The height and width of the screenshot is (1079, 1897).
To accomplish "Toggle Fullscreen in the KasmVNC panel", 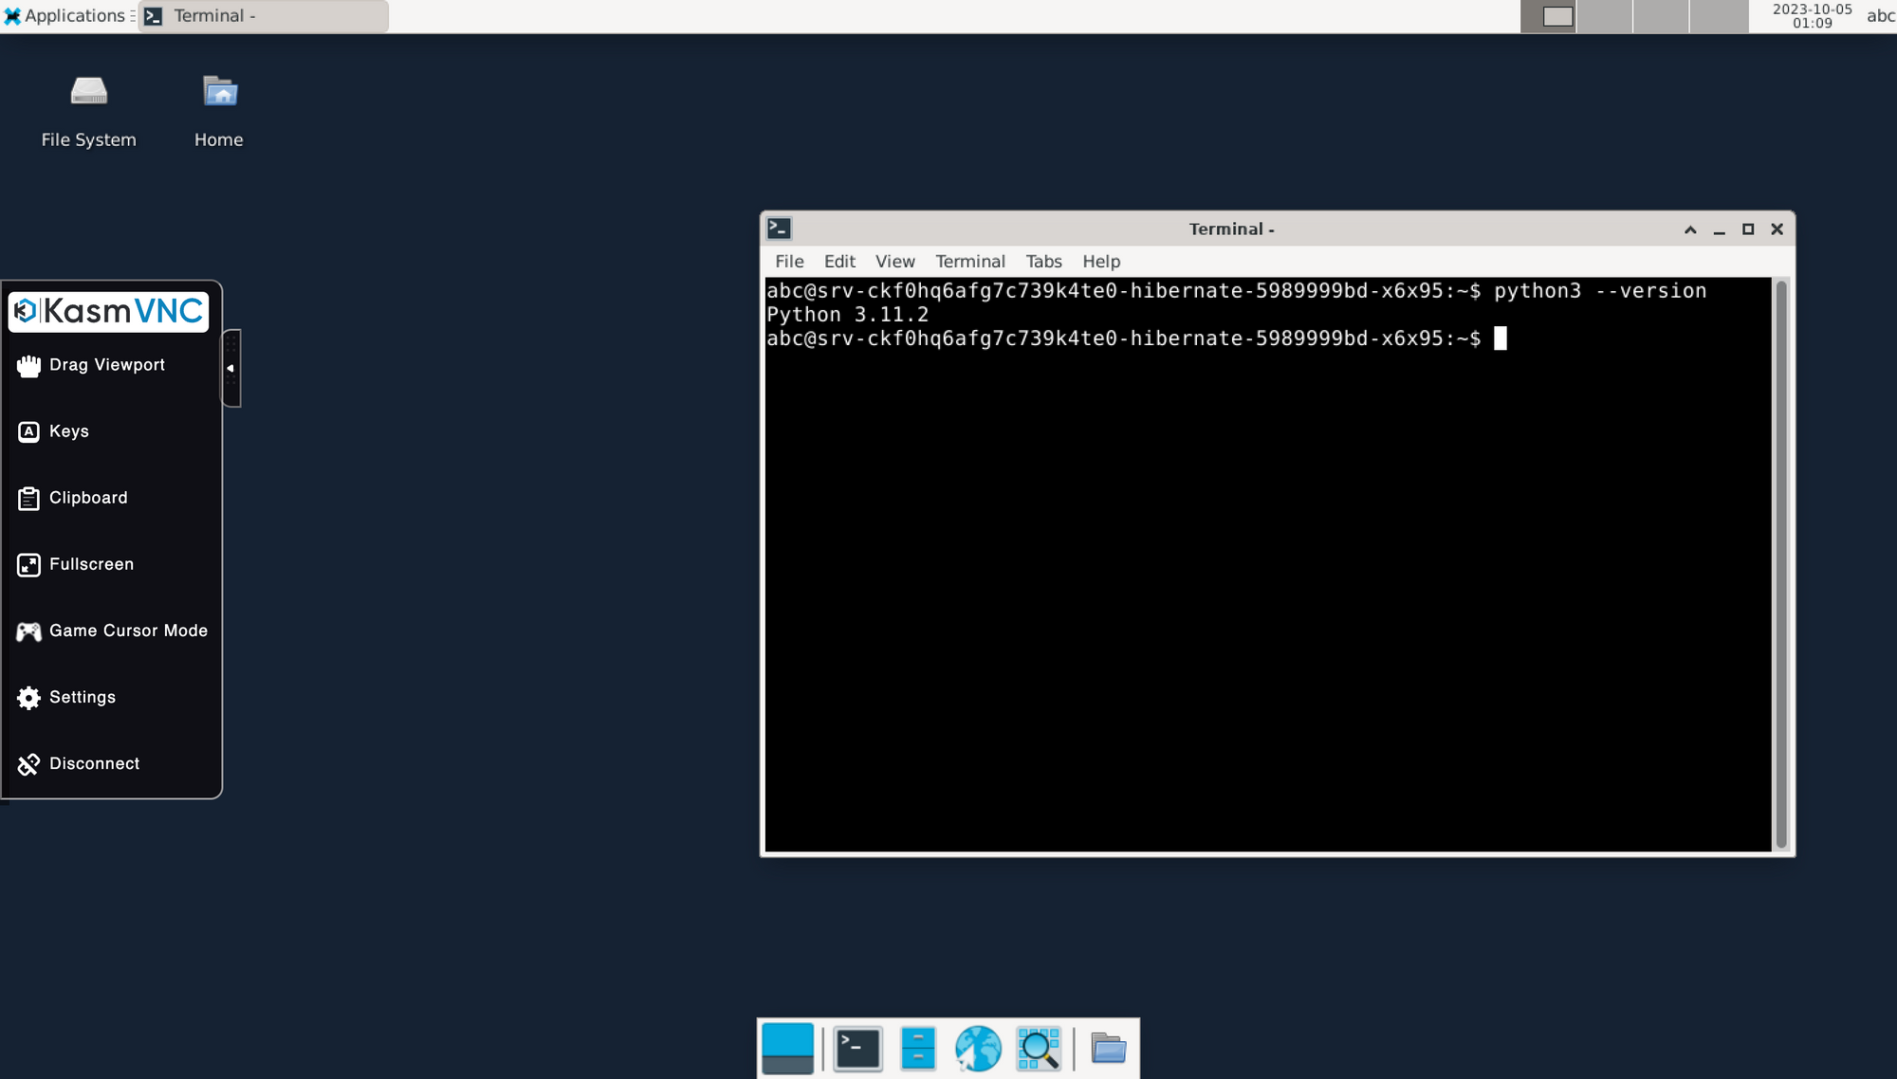I will 91,564.
